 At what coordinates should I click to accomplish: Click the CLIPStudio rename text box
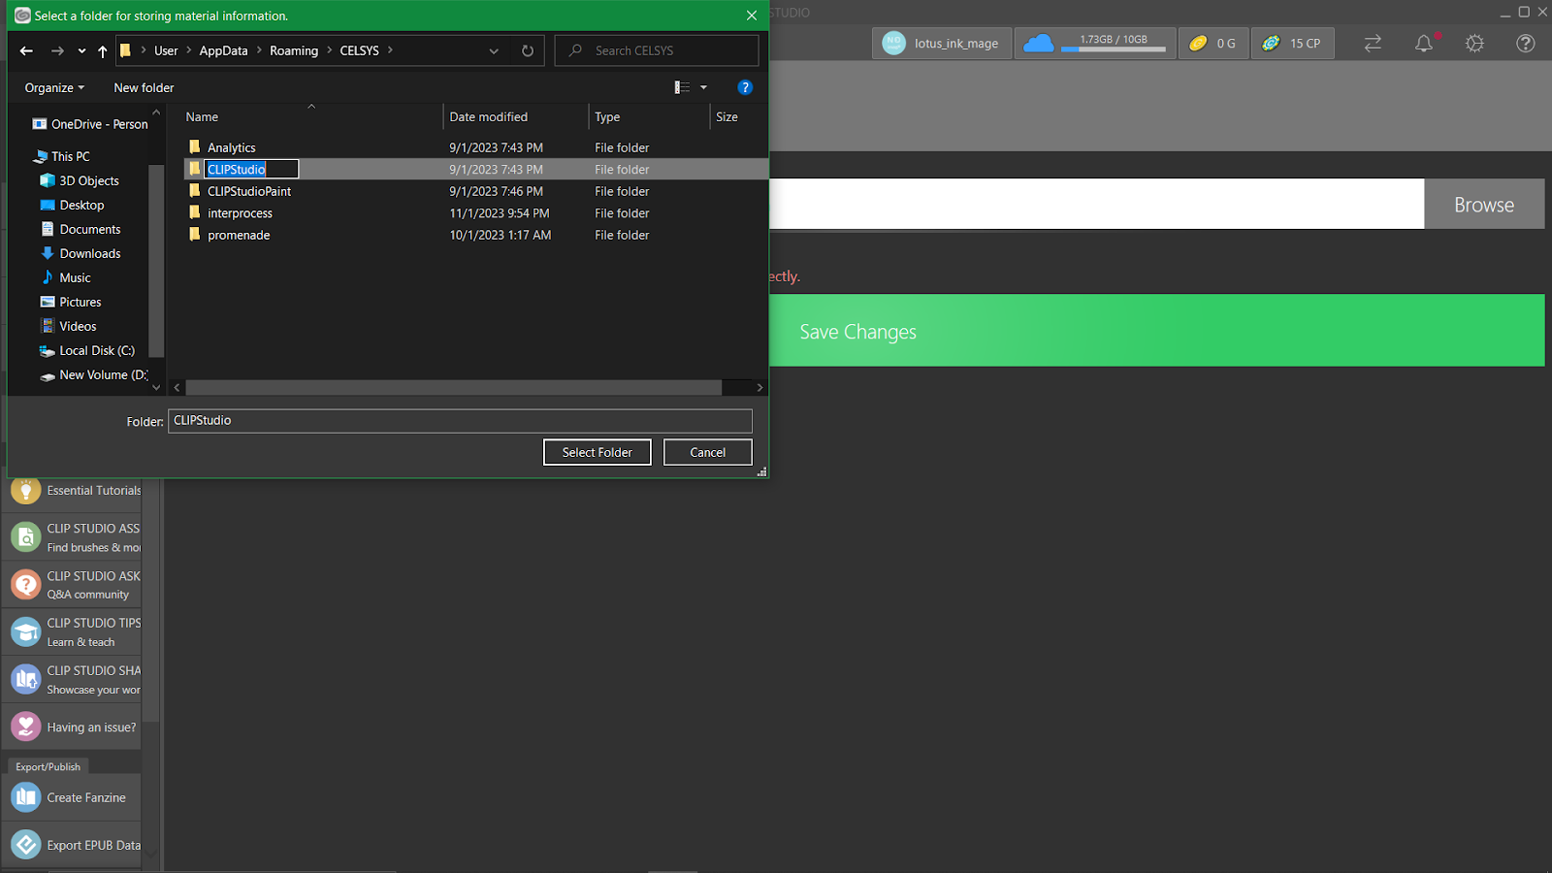pyautogui.click(x=251, y=169)
